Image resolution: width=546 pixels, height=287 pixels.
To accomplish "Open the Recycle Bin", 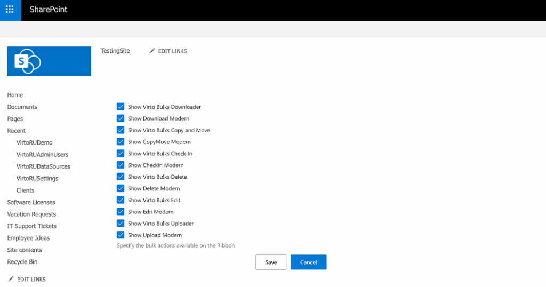I will [x=22, y=262].
